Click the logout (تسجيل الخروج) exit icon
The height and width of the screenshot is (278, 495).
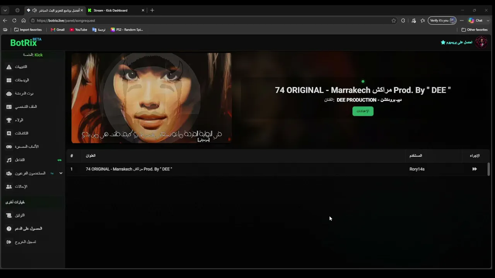tap(9, 242)
